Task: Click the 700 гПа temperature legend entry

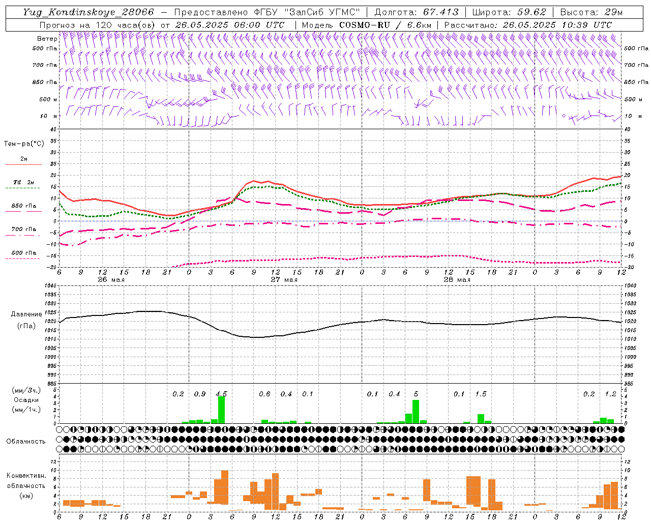Action: [x=24, y=229]
